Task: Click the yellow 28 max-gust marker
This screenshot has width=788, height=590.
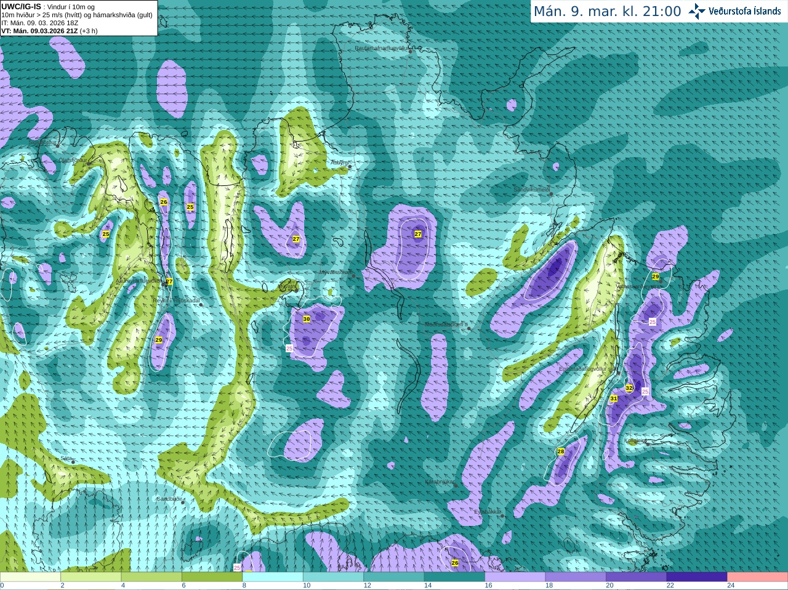Action: coord(561,451)
